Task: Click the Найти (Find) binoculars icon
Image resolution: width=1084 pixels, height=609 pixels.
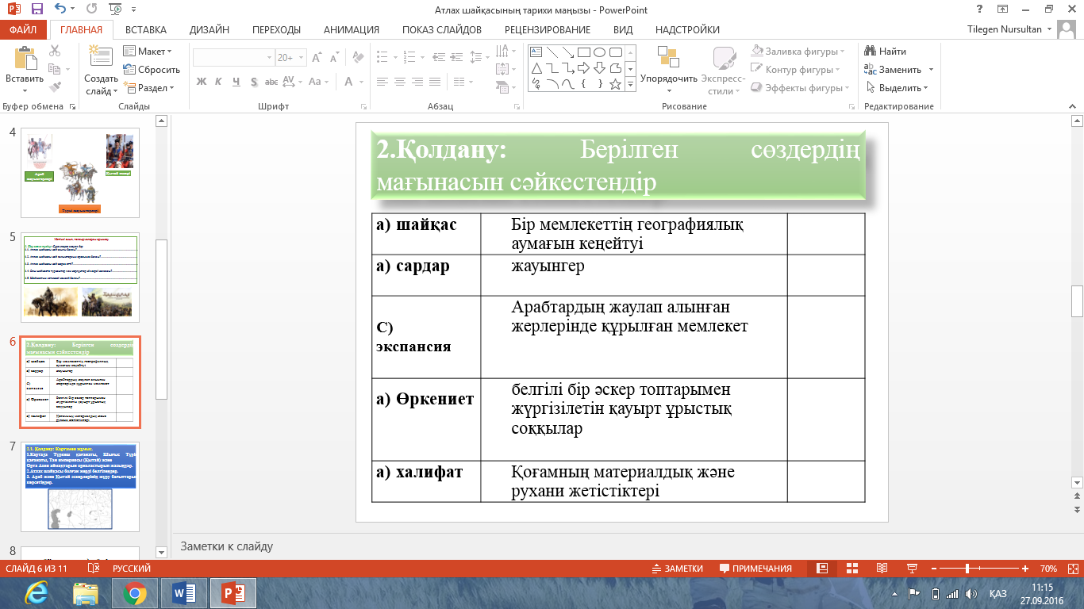Action: tap(871, 52)
